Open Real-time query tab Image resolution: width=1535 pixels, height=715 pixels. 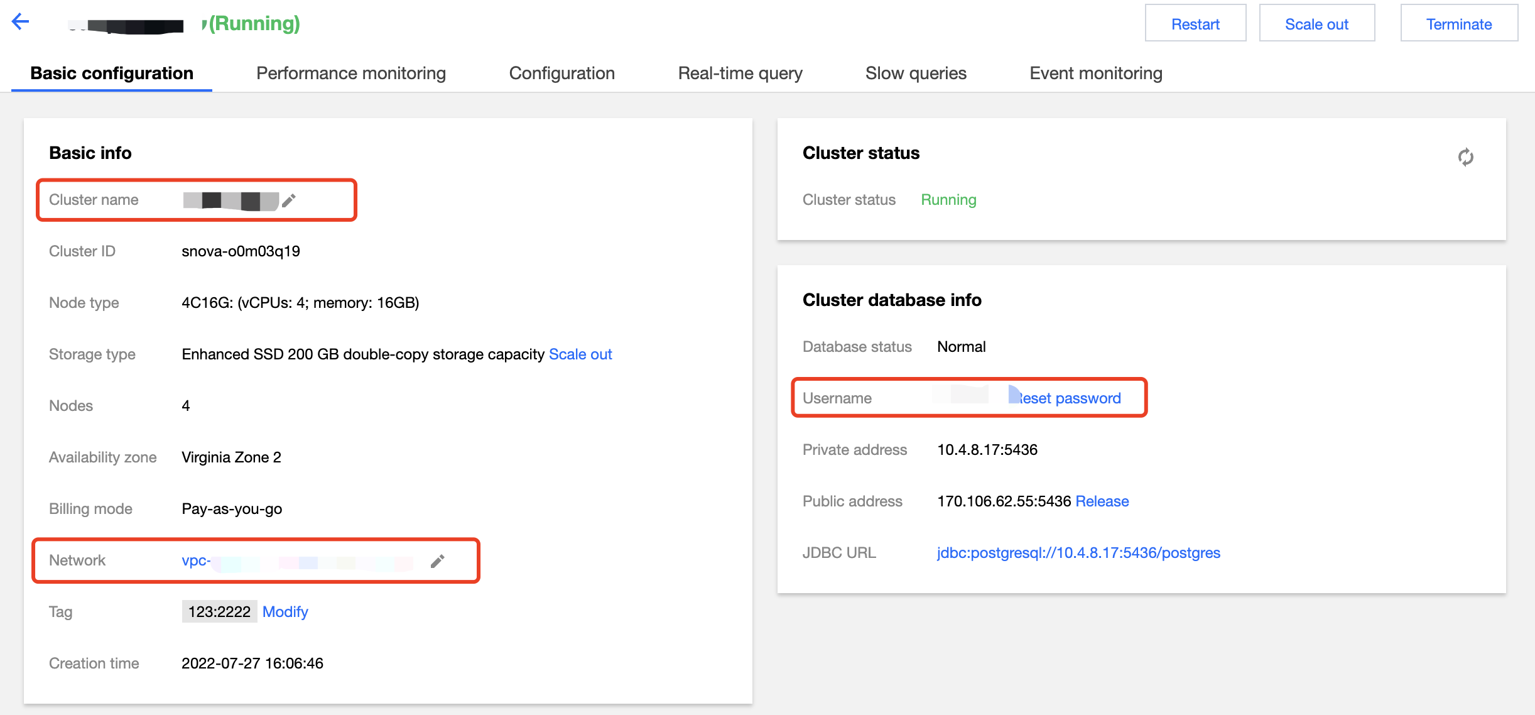(x=740, y=74)
